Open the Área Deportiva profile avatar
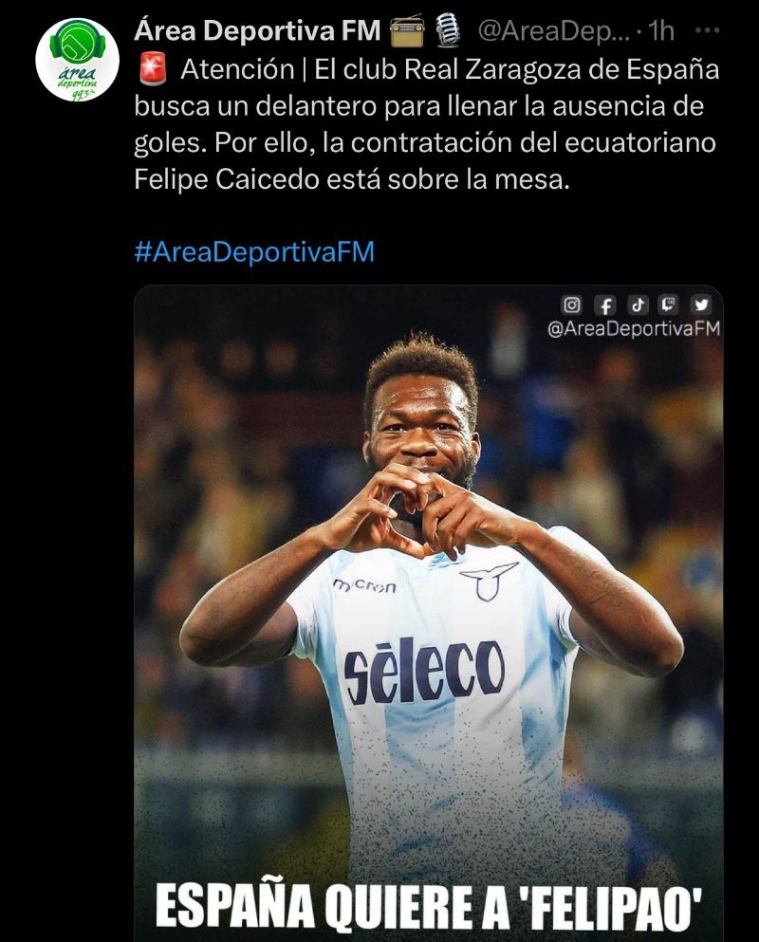Screen dimensions: 759x942 (x=77, y=60)
